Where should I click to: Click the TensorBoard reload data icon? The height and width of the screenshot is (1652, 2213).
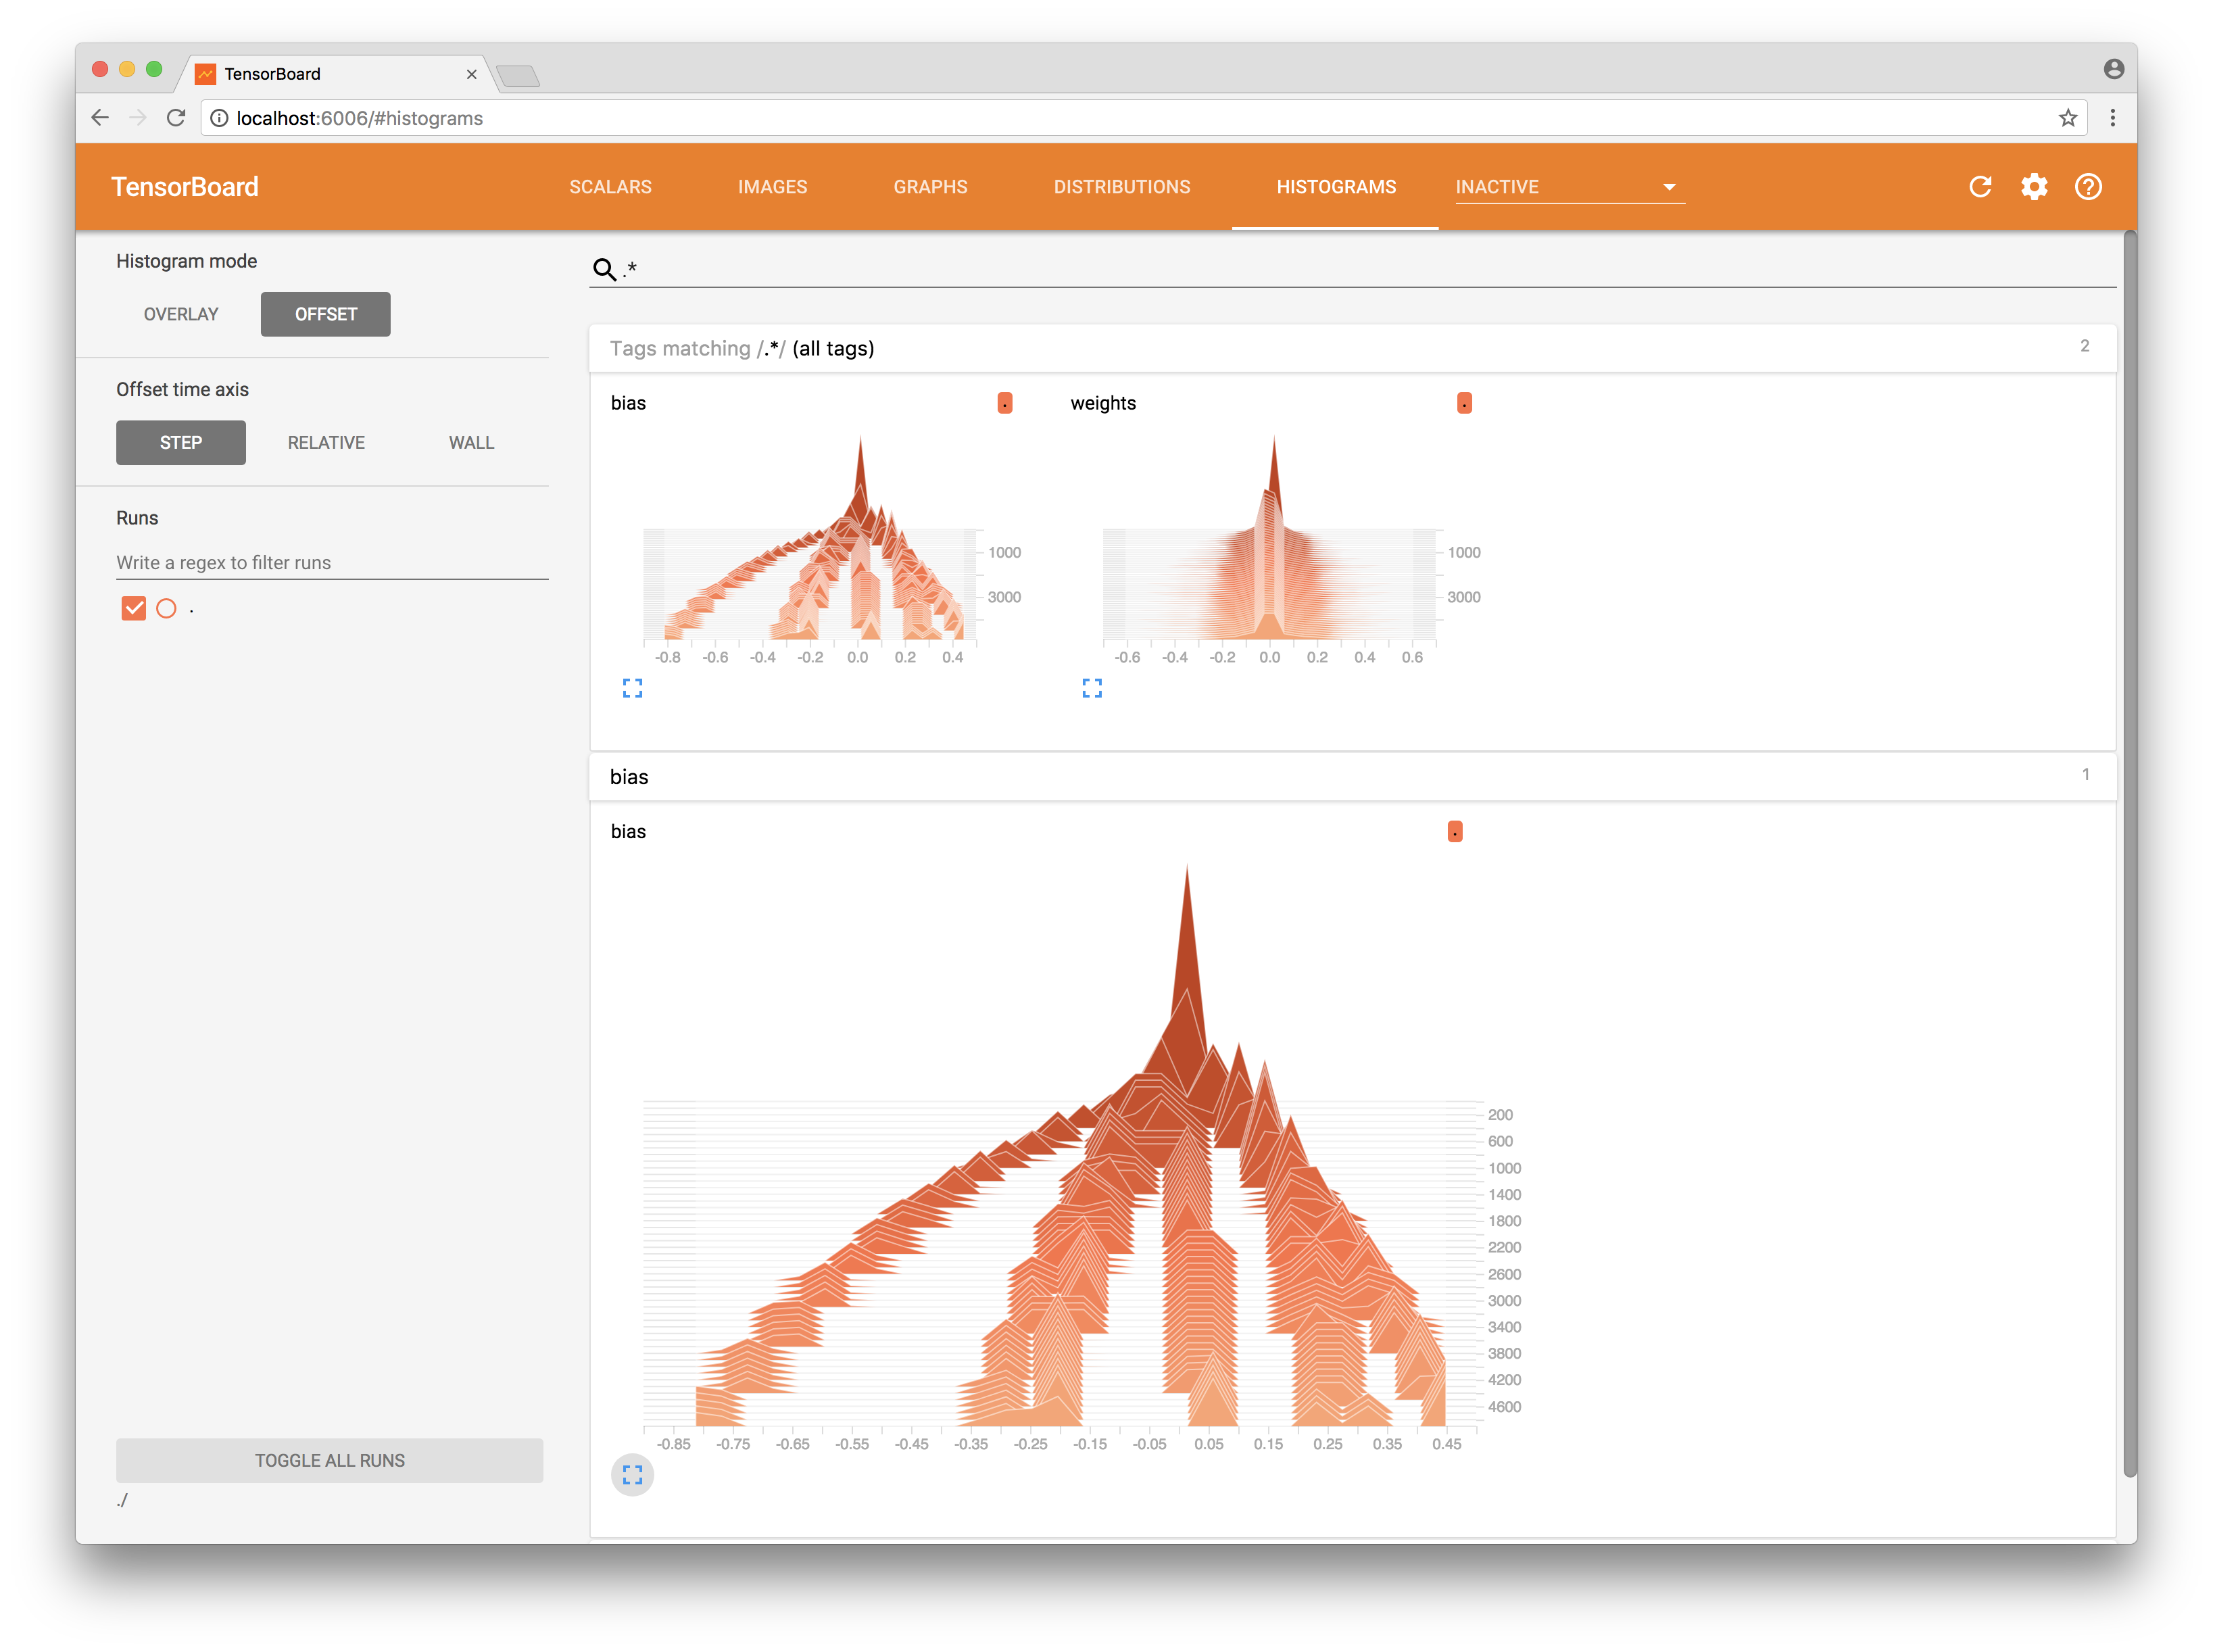tap(1980, 187)
